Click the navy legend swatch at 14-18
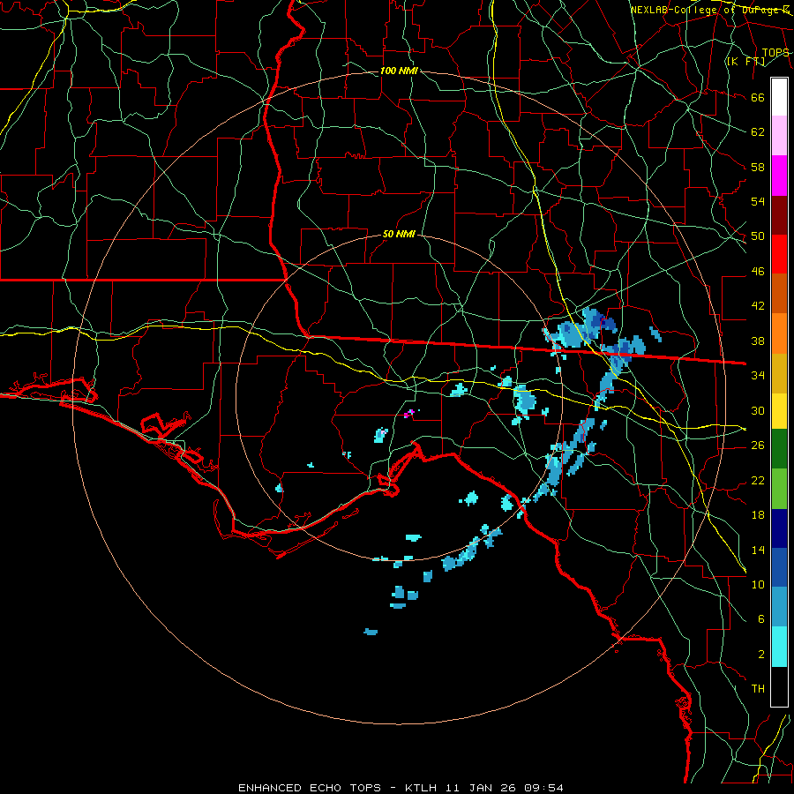 click(779, 528)
